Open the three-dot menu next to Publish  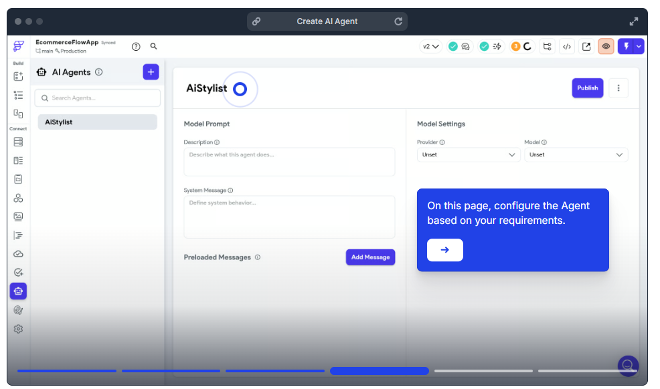point(618,88)
